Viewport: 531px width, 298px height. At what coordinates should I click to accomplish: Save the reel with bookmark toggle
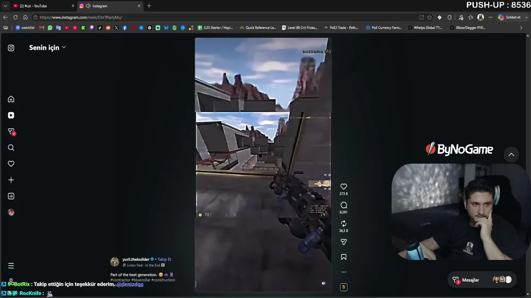(x=343, y=257)
